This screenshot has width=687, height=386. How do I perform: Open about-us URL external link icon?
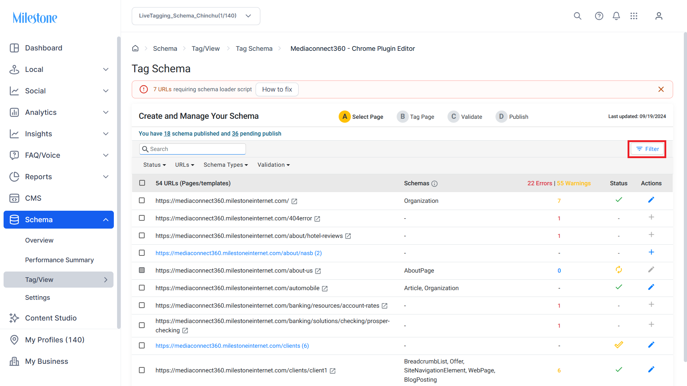coord(318,271)
